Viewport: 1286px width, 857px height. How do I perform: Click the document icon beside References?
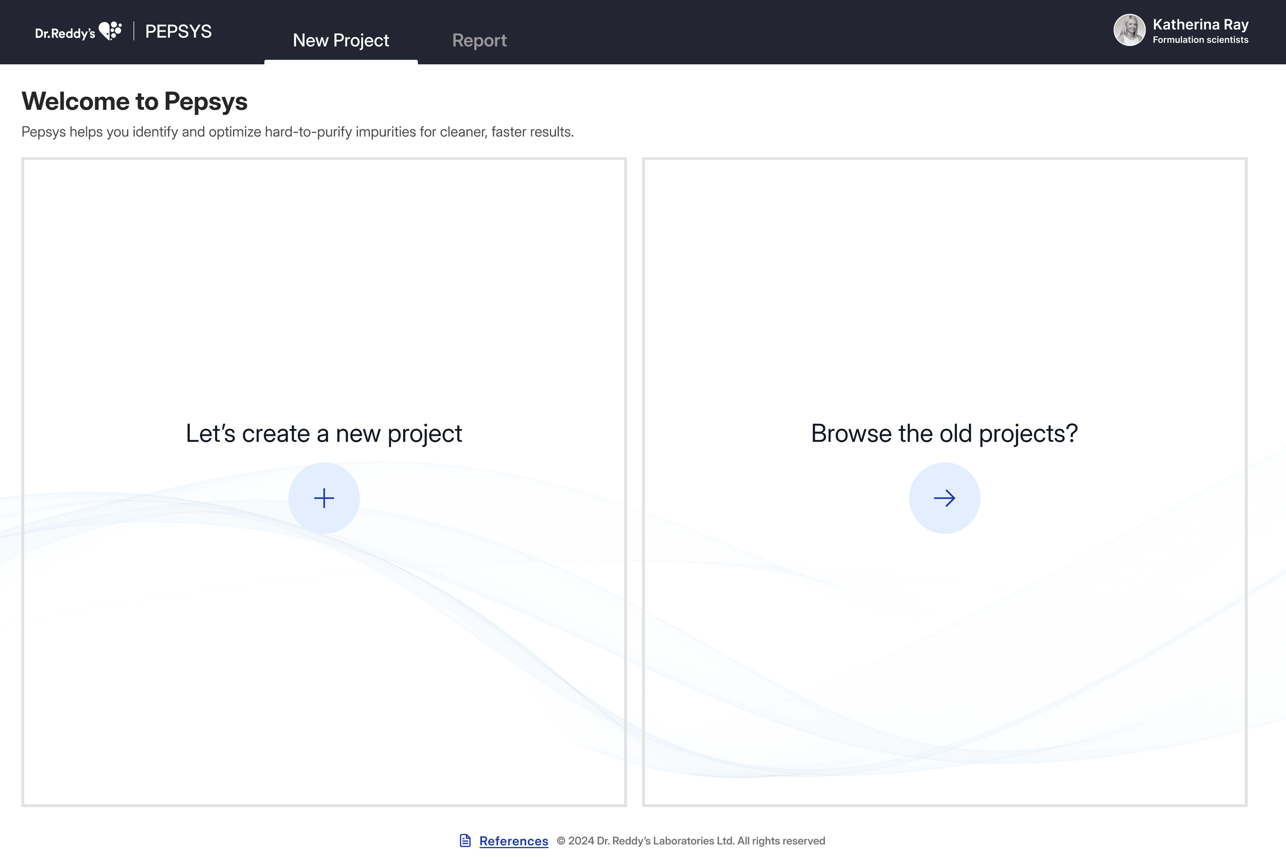tap(465, 841)
